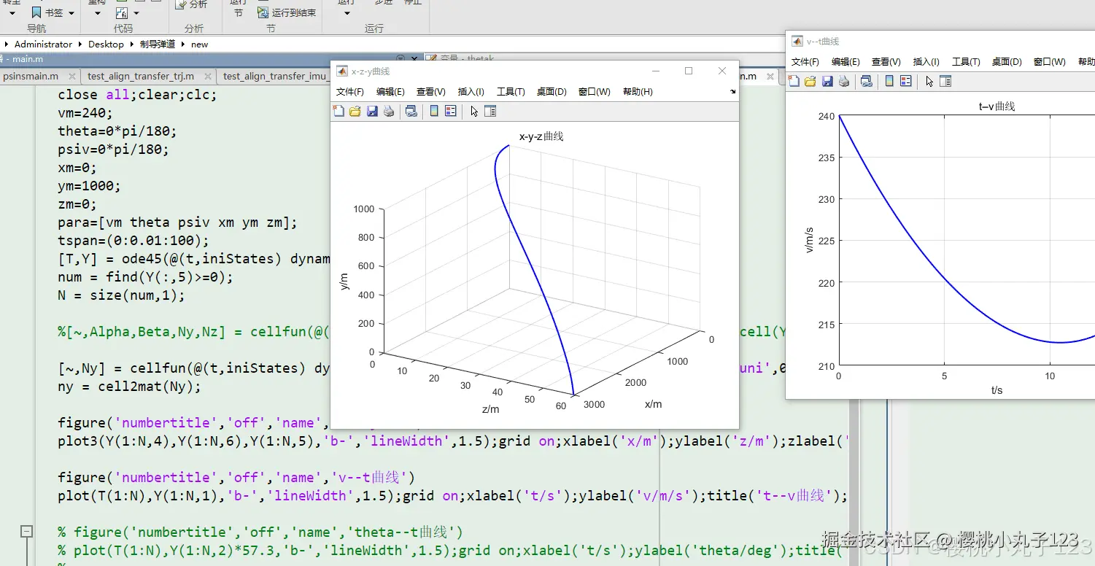
Task: Click the Run to End icon
Action: pos(263,12)
